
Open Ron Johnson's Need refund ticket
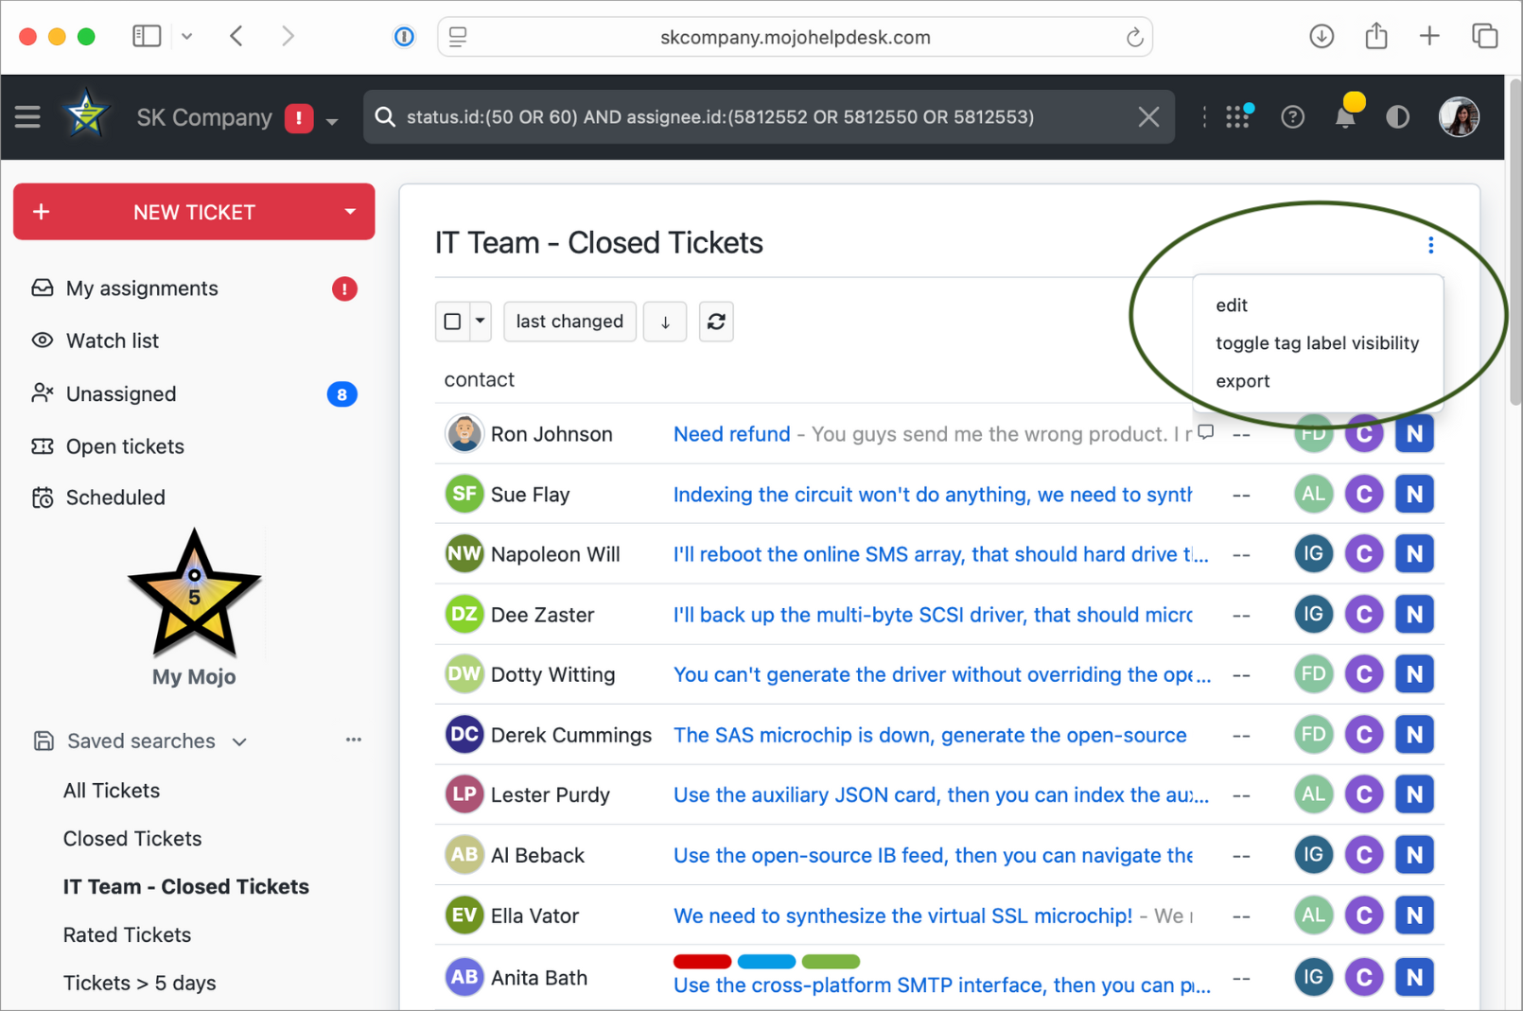(731, 433)
